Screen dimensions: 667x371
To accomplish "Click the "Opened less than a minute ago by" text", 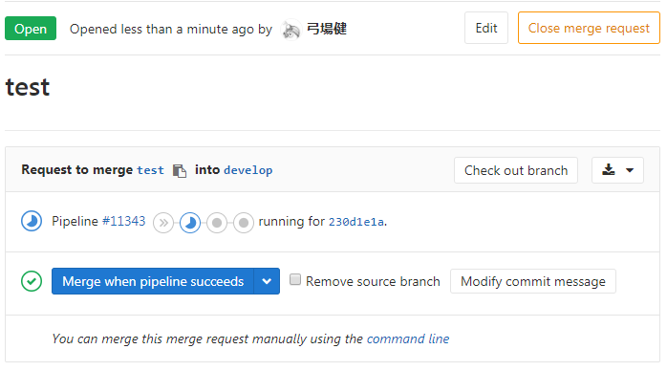I will point(171,30).
